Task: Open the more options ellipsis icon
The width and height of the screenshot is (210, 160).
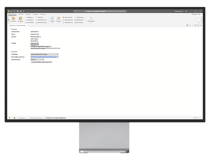Action: 193,25
